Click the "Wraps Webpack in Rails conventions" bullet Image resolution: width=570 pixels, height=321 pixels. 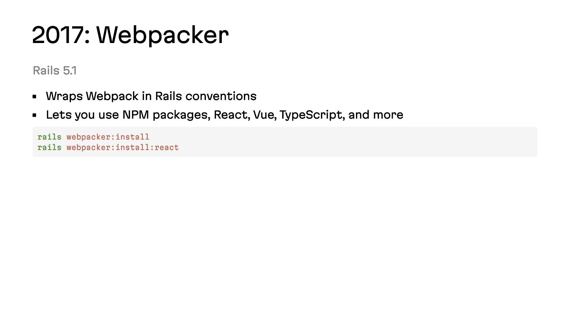(x=151, y=96)
